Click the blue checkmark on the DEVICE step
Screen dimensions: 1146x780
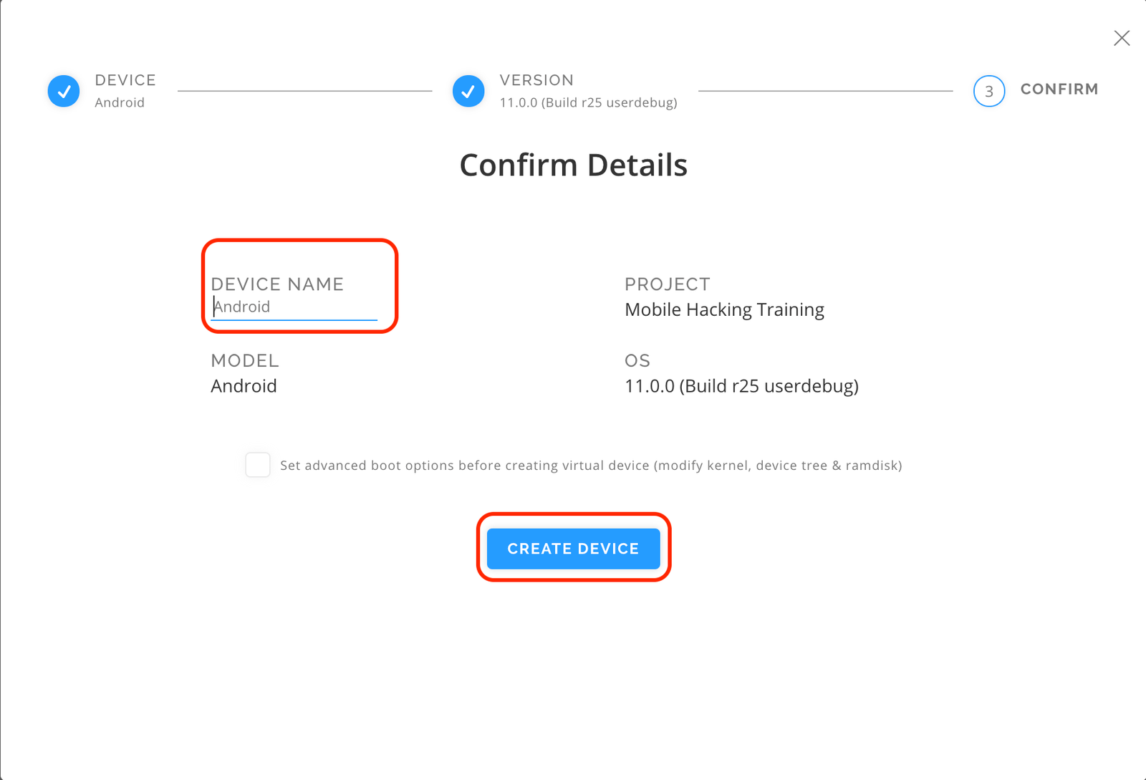coord(63,91)
